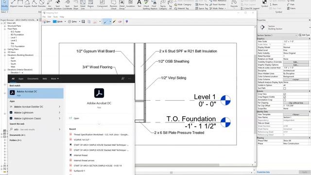The width and height of the screenshot is (311, 175).
Task: Select the Spot Coordinate tool
Action: pyautogui.click(x=68, y=5)
